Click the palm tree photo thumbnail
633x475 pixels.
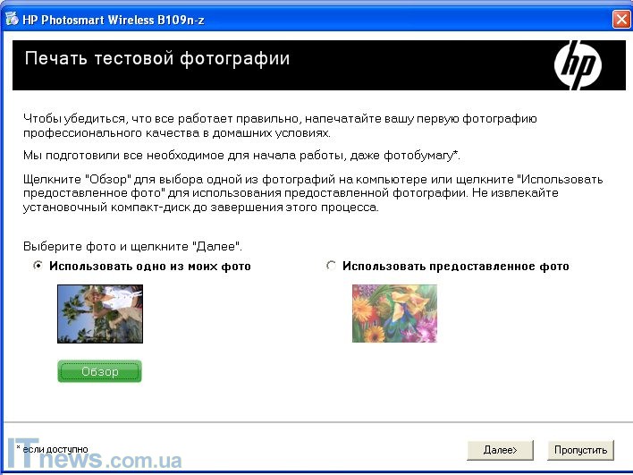click(x=100, y=313)
